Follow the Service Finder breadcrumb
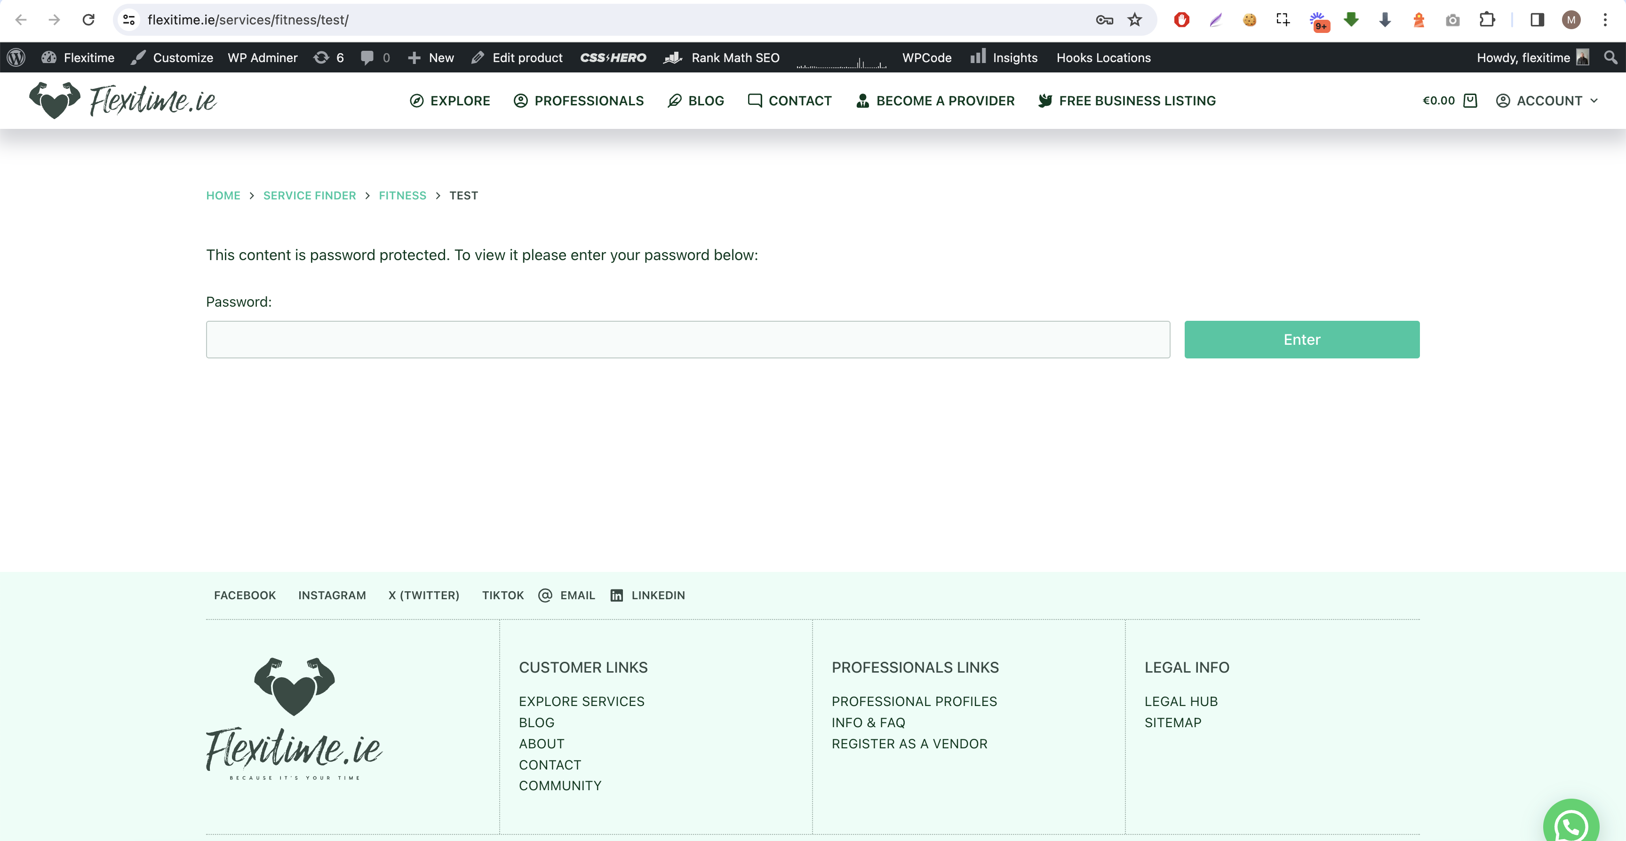The height and width of the screenshot is (841, 1626). 309,195
